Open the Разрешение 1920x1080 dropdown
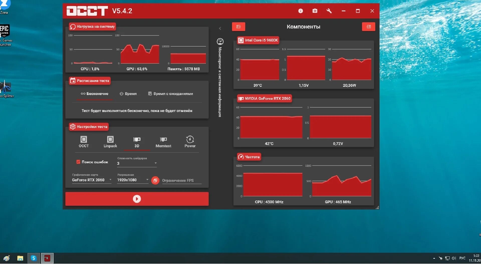 tap(133, 180)
